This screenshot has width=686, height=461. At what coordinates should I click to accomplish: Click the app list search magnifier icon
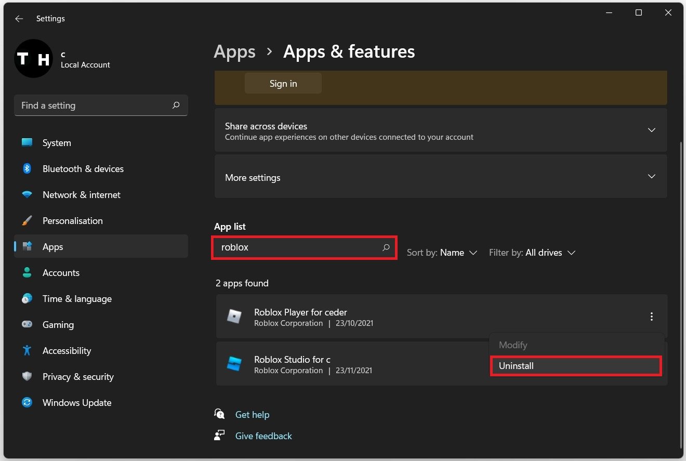(x=386, y=248)
